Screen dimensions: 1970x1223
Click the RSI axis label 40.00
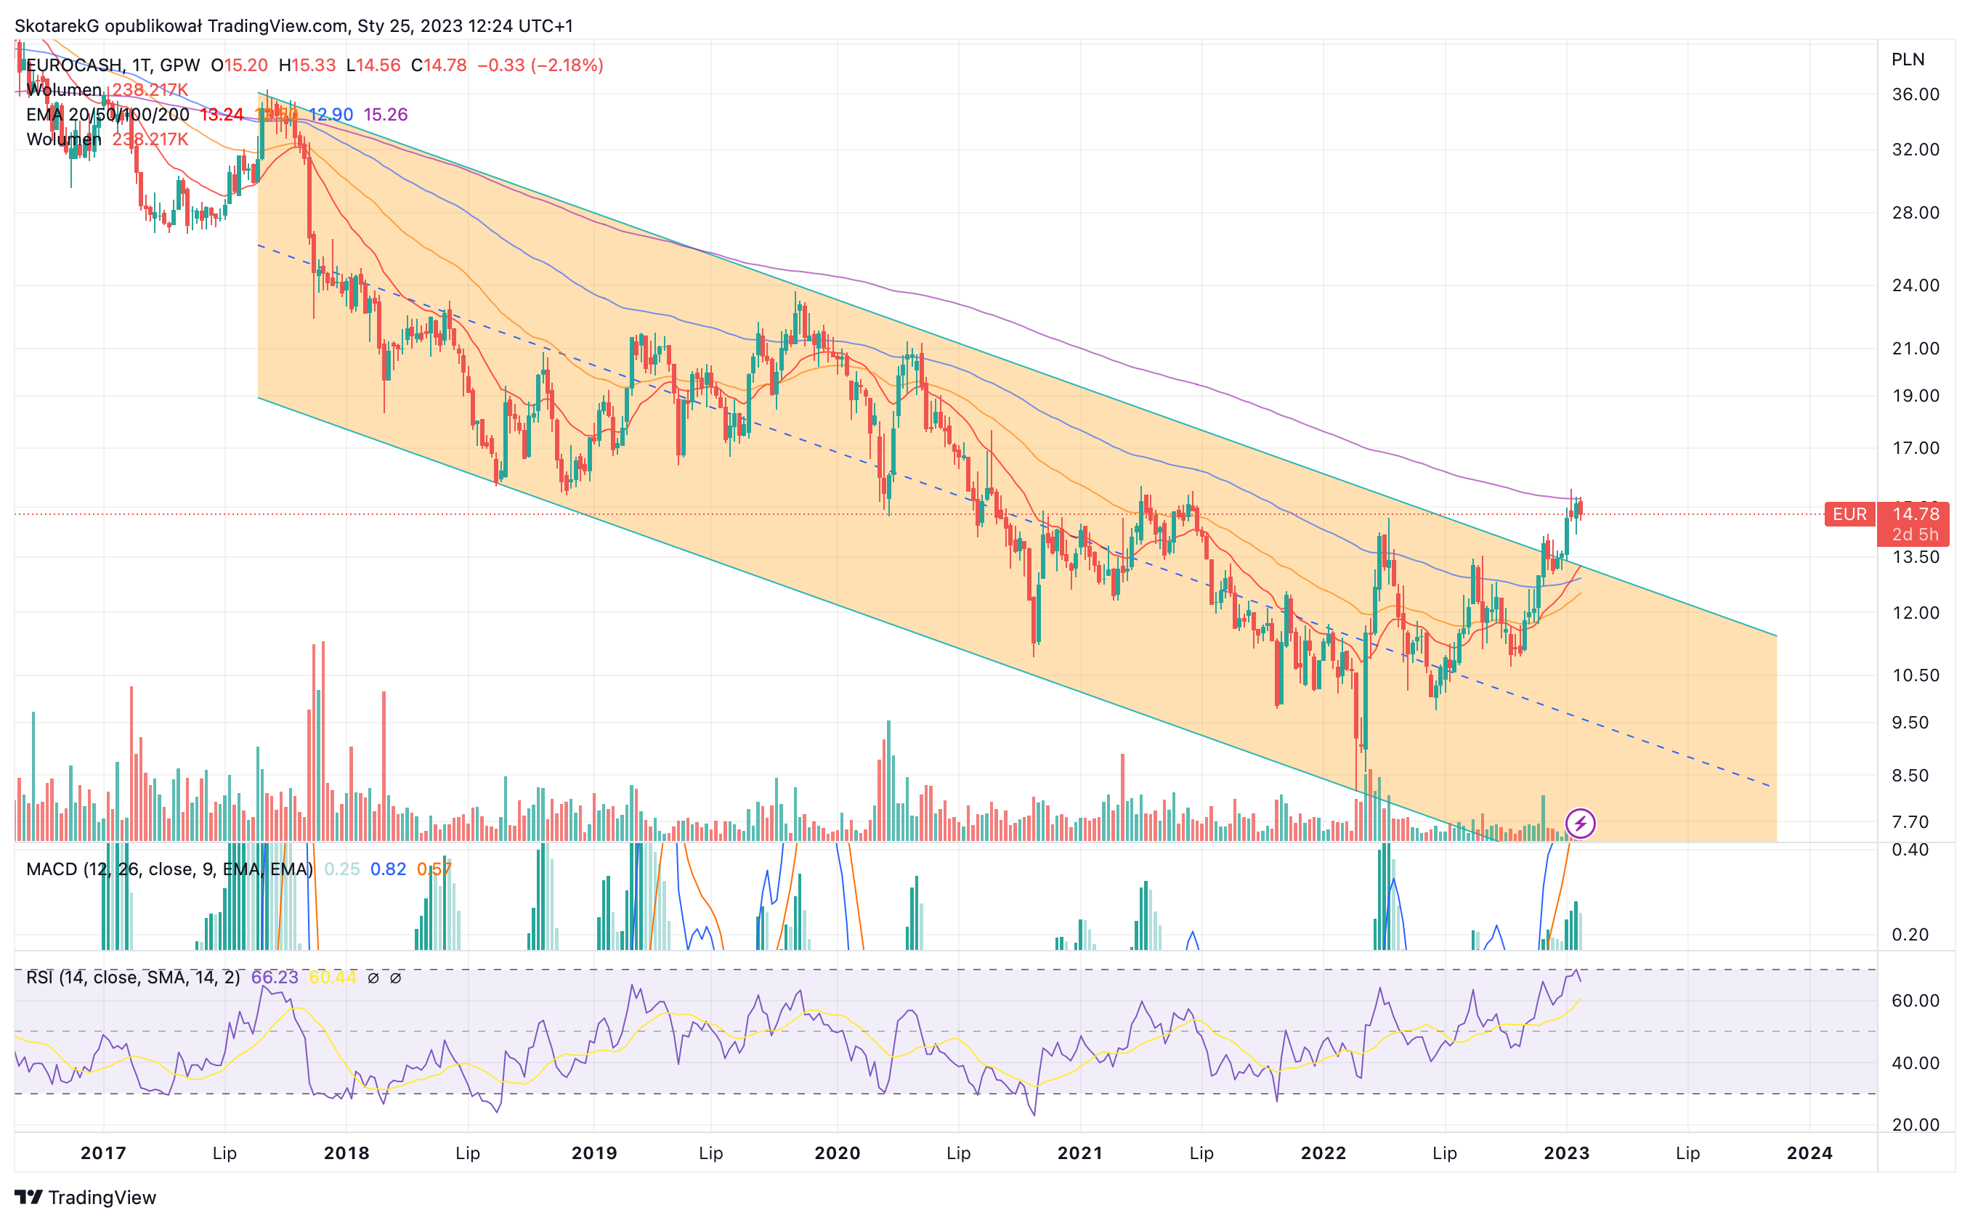pyautogui.click(x=1915, y=1064)
